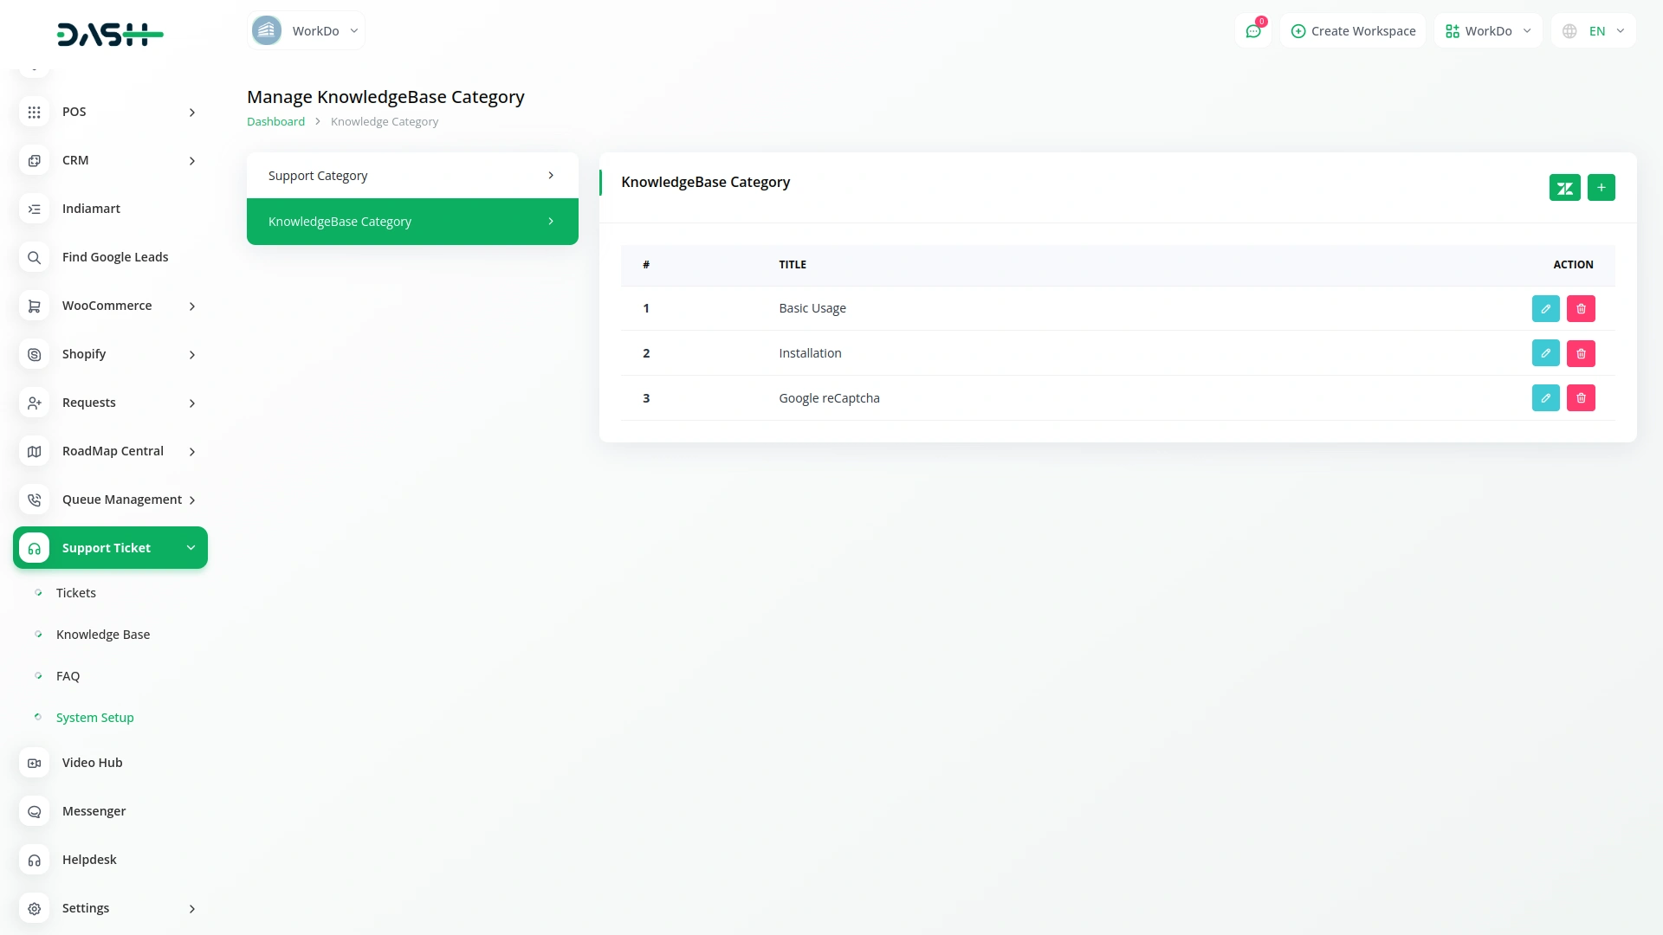This screenshot has height=935, width=1663.
Task: Delete the Installation category using the trash icon
Action: [1581, 353]
